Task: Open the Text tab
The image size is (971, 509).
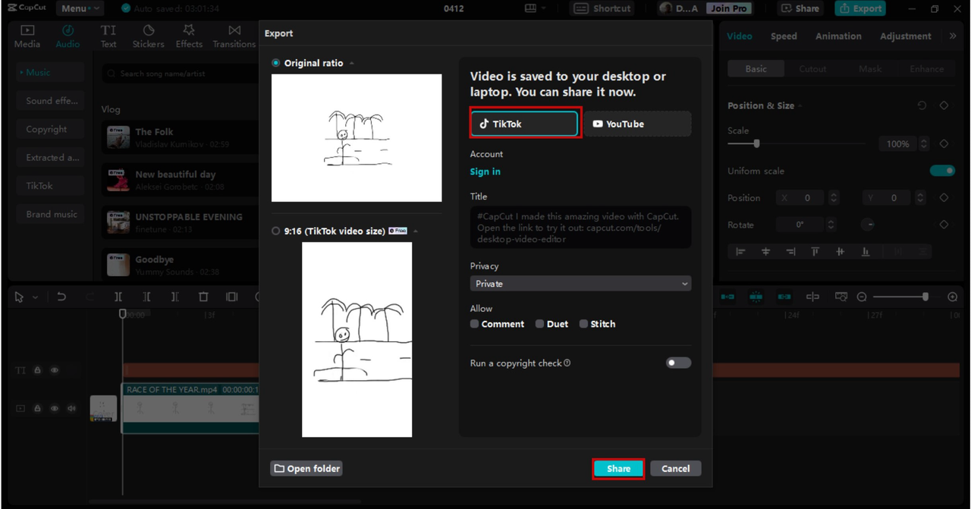Action: pos(108,36)
